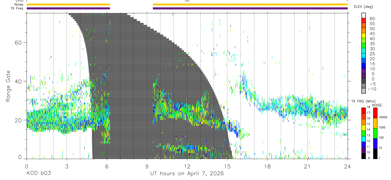This screenshot has width=391, height=180.
Task: Pick the yellow 1000–10000 swatch on NOISE bar
Action: (375, 123)
